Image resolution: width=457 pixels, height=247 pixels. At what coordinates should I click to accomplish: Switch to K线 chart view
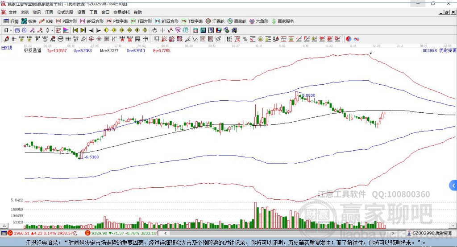coord(46,21)
